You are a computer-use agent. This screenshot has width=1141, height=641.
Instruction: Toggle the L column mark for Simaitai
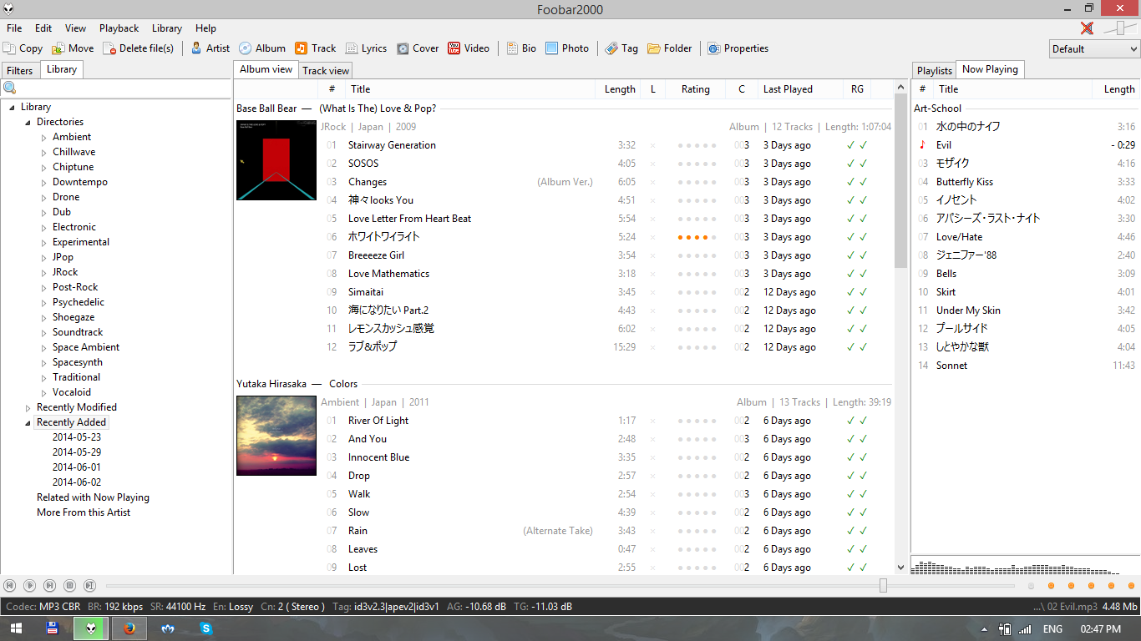[652, 292]
